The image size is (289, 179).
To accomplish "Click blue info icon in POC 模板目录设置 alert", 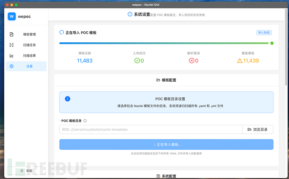I will tap(67, 99).
